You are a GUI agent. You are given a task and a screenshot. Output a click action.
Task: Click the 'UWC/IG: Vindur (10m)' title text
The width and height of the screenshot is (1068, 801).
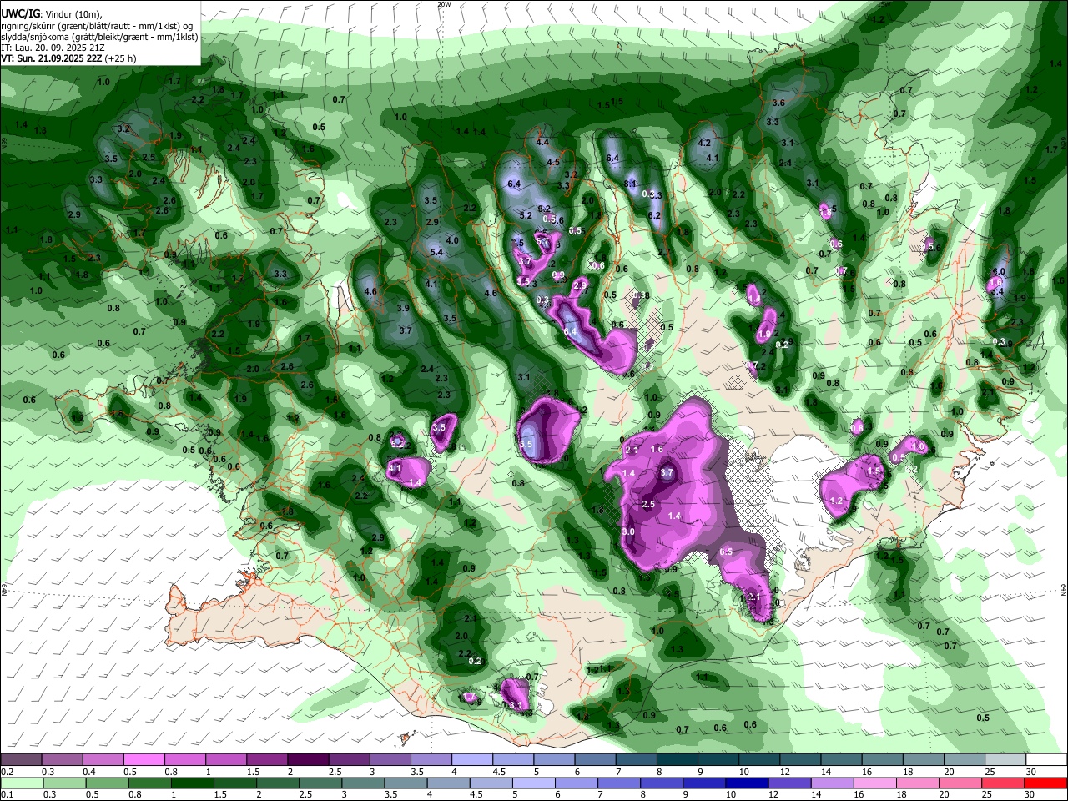point(52,14)
